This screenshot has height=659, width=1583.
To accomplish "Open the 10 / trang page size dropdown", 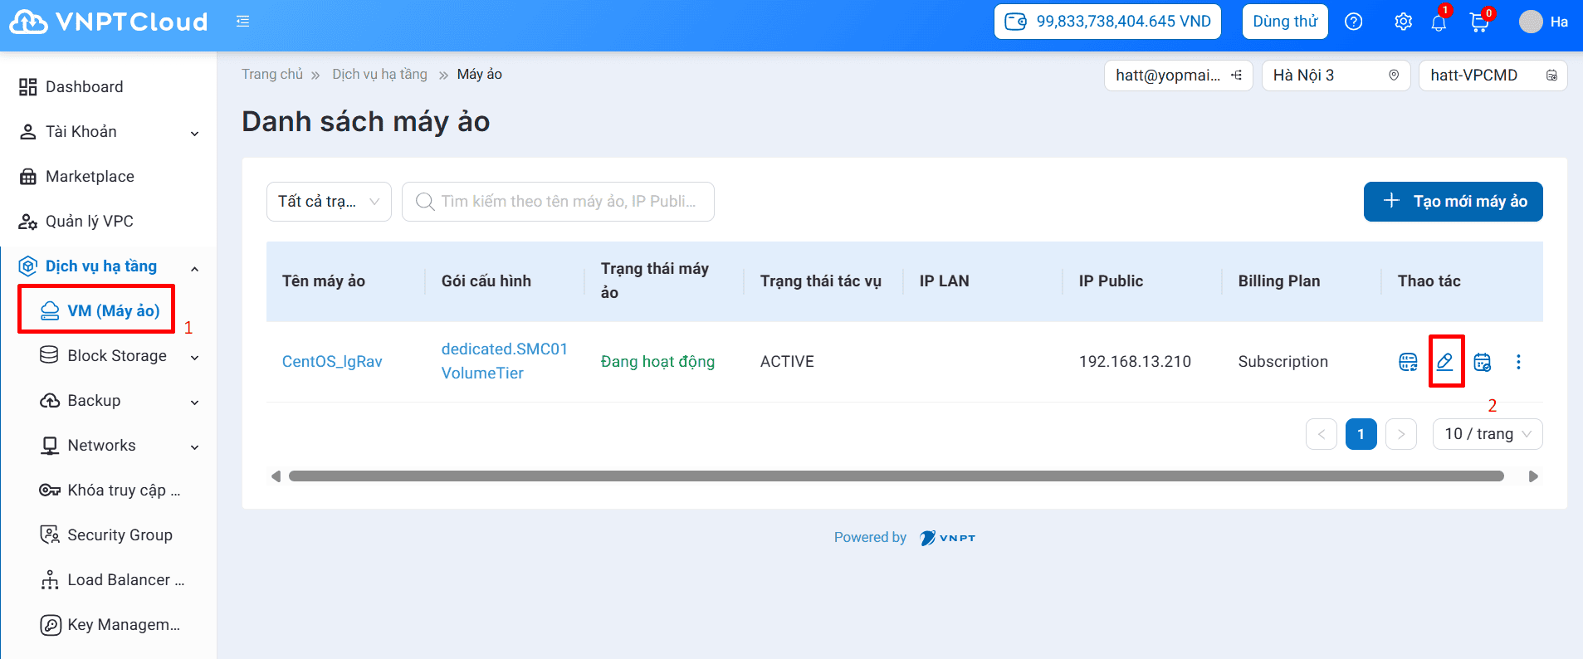I will coord(1487,434).
